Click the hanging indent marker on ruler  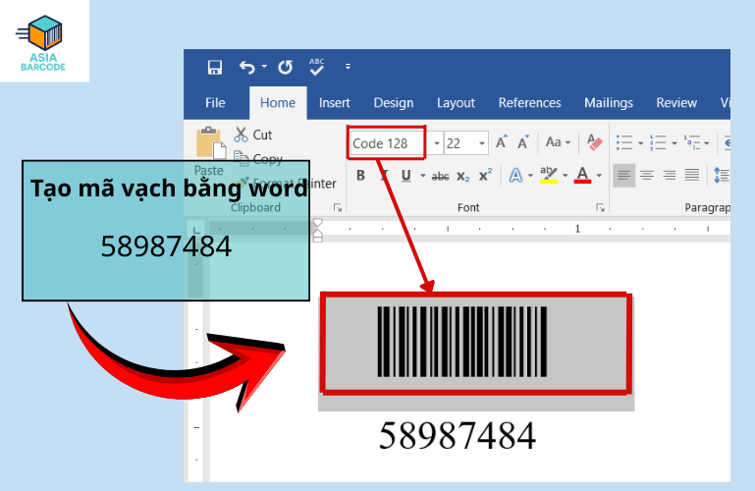pos(317,233)
